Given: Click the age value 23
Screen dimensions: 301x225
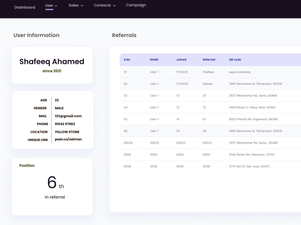Looking at the screenshot, I should click(57, 100).
